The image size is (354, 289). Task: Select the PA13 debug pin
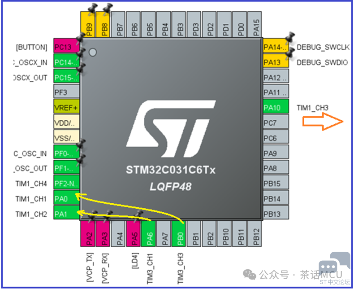pyautogui.click(x=276, y=61)
